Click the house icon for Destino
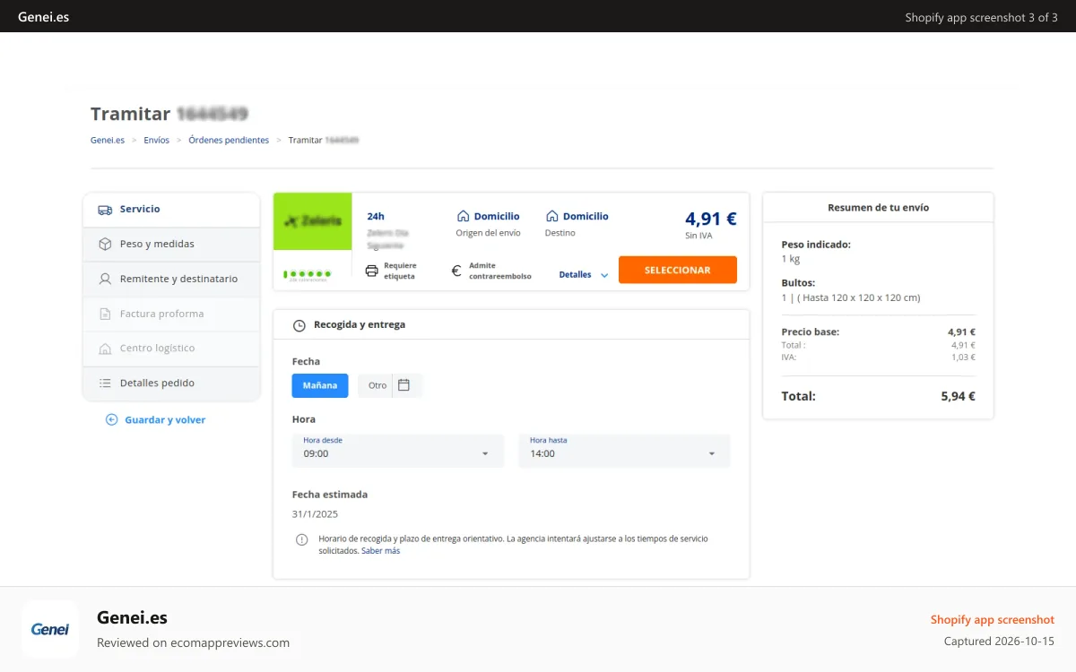The width and height of the screenshot is (1076, 672). 552,216
